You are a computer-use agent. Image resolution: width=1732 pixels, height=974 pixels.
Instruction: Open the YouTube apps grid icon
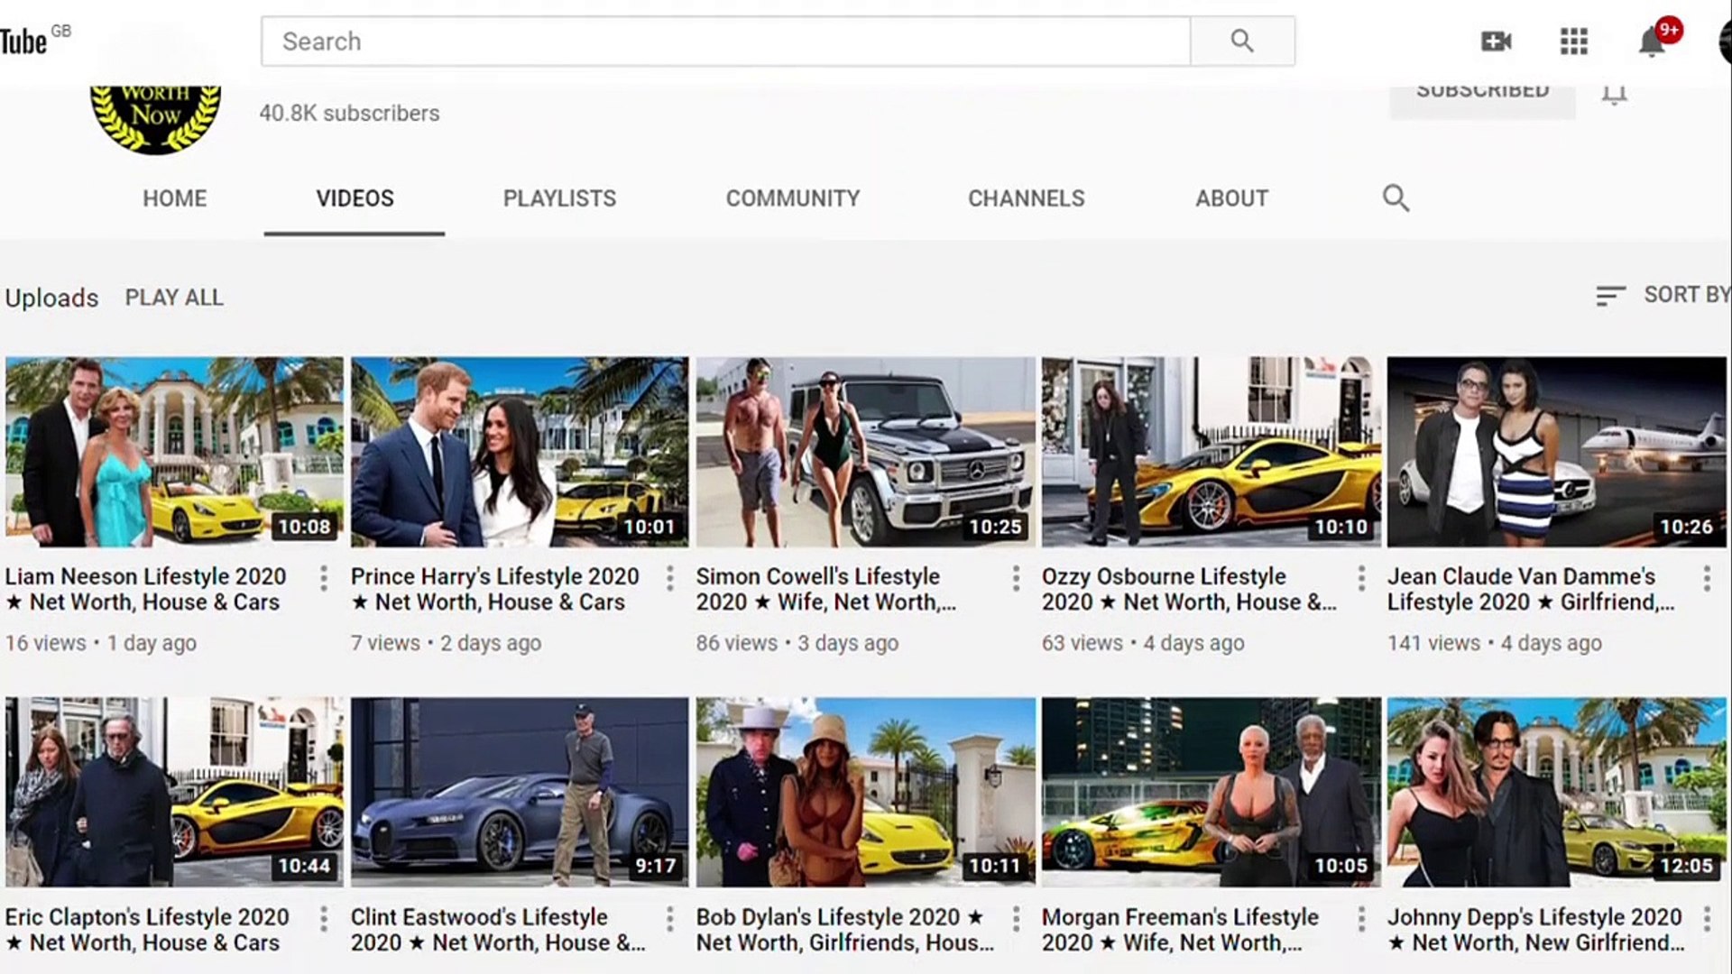coord(1573,41)
